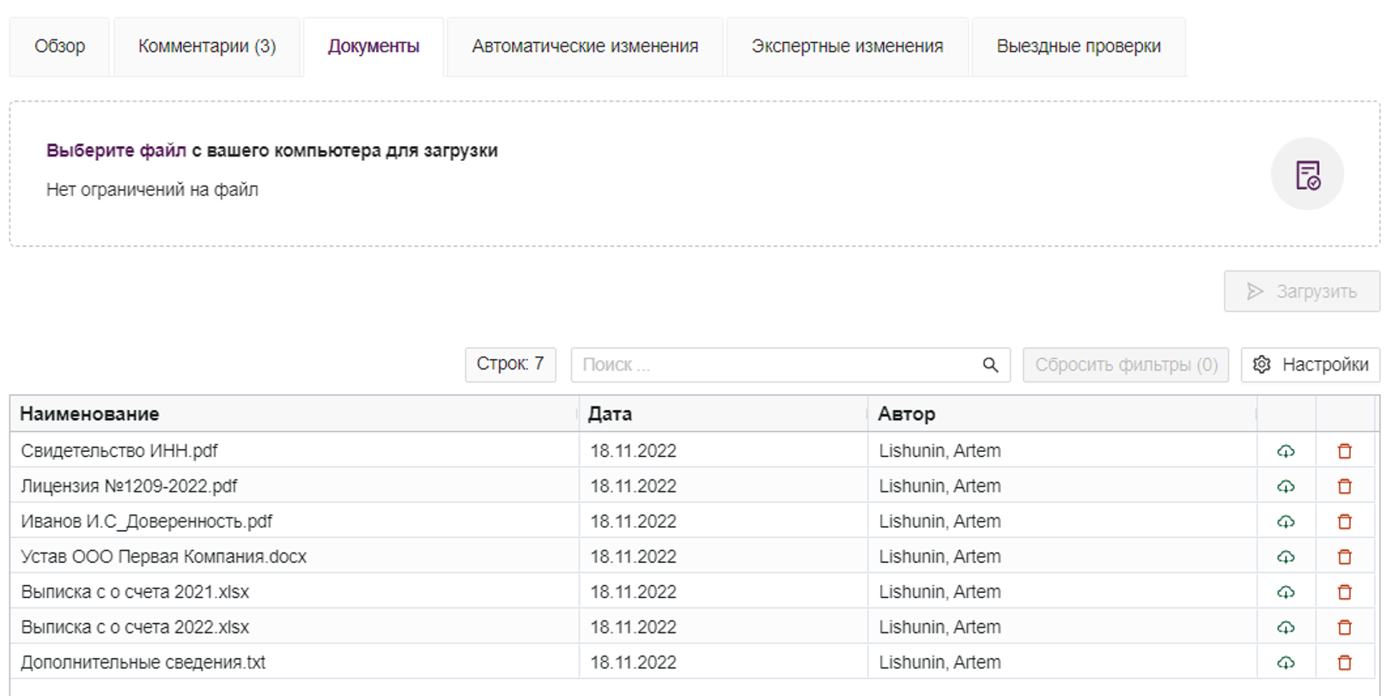Open the Автоматические изменения tab
The image size is (1399, 696).
point(584,46)
